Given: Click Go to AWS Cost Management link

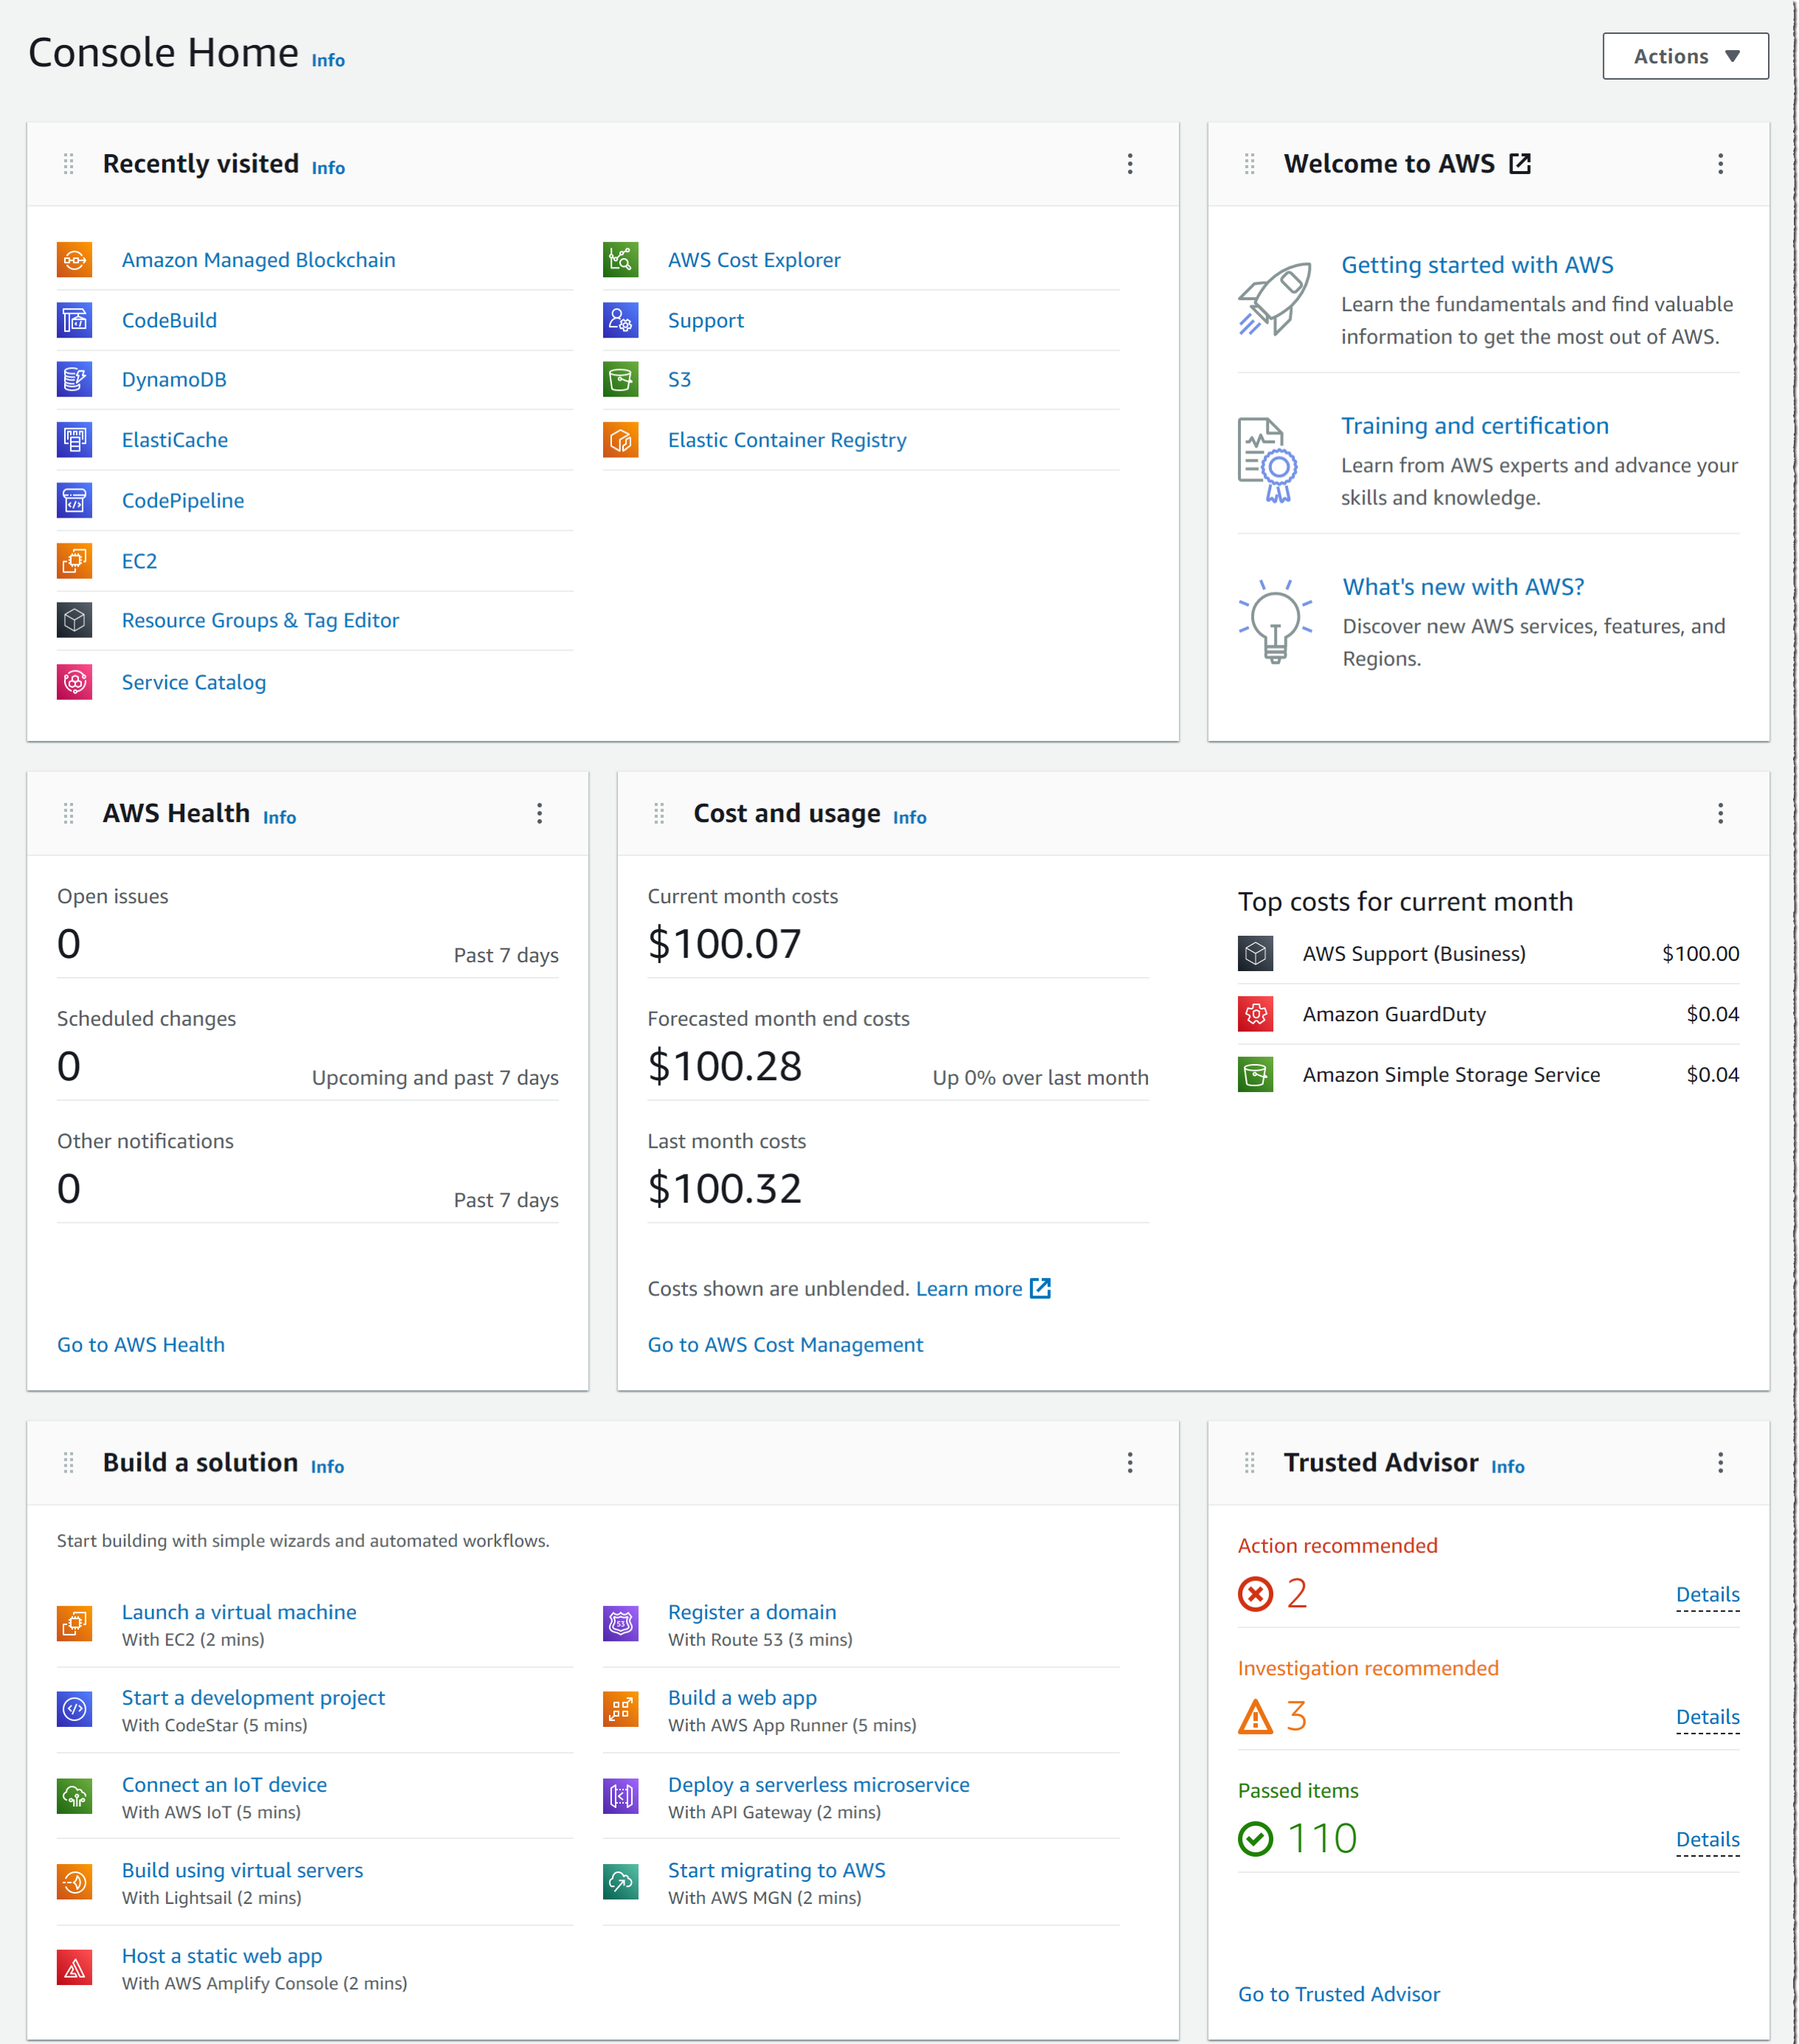Looking at the screenshot, I should click(x=786, y=1343).
